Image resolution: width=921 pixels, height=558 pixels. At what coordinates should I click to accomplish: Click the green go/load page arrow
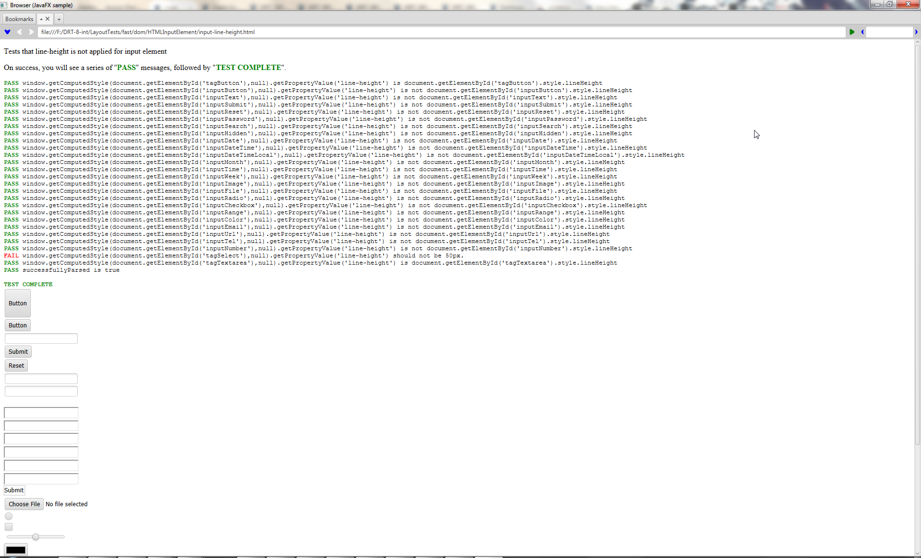point(852,32)
